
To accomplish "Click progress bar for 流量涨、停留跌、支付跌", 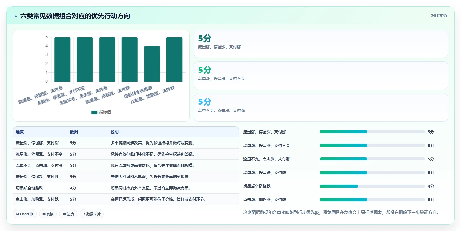I will tap(372, 173).
